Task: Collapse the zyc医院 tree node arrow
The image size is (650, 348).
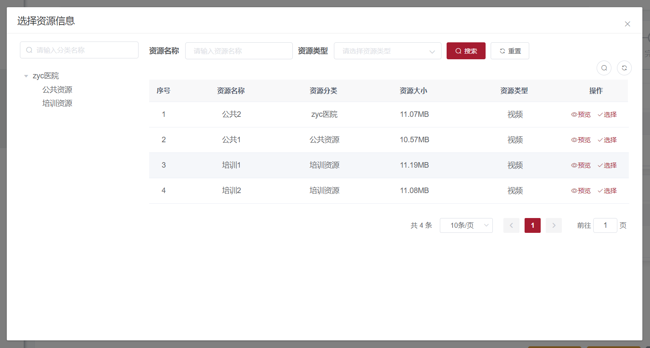Action: (26, 76)
